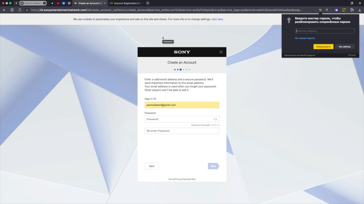Open a new tab with the plus button

tap(148, 3)
